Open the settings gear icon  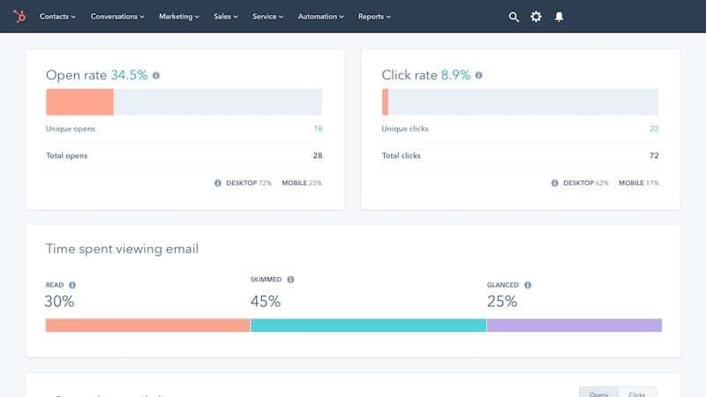[536, 17]
